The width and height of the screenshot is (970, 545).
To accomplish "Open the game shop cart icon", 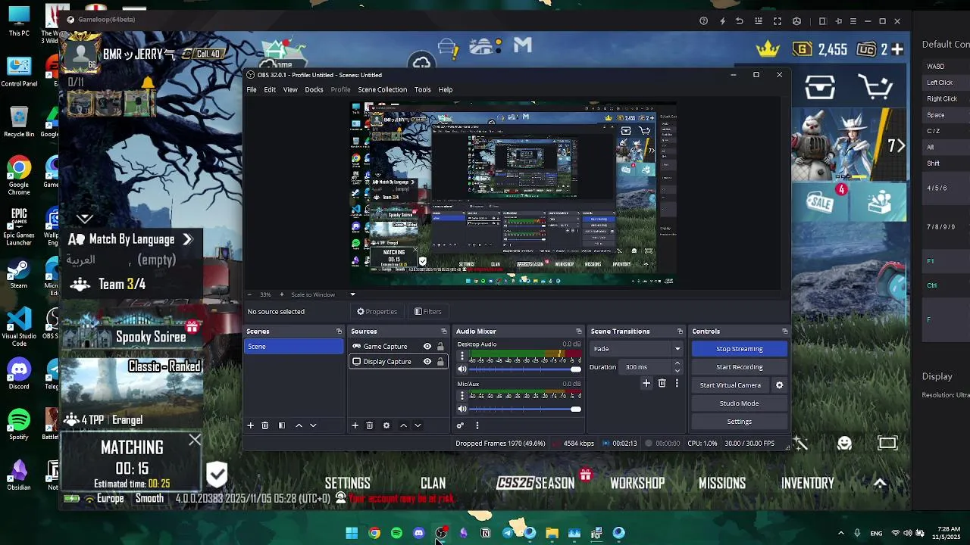I will click(877, 87).
